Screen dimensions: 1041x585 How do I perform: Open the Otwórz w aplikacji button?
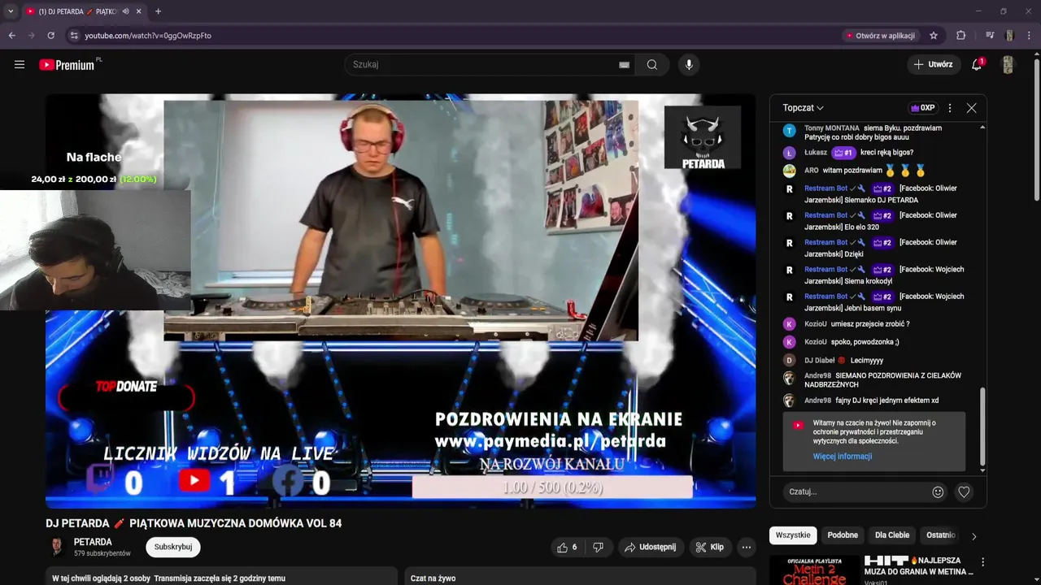(x=880, y=36)
